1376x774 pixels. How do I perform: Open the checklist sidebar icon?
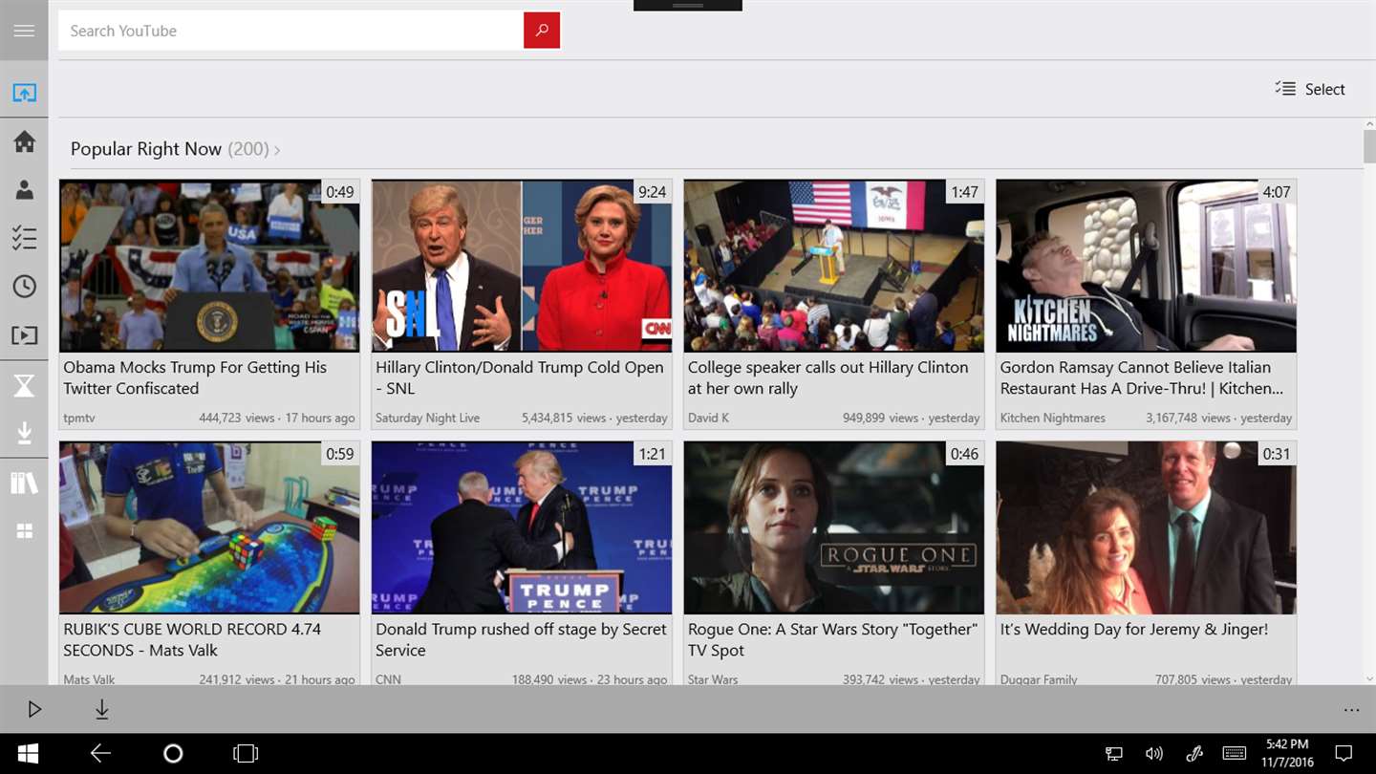(24, 238)
